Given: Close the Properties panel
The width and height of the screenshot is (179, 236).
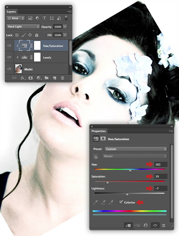Looking at the screenshot, I should click(x=92, y=127).
